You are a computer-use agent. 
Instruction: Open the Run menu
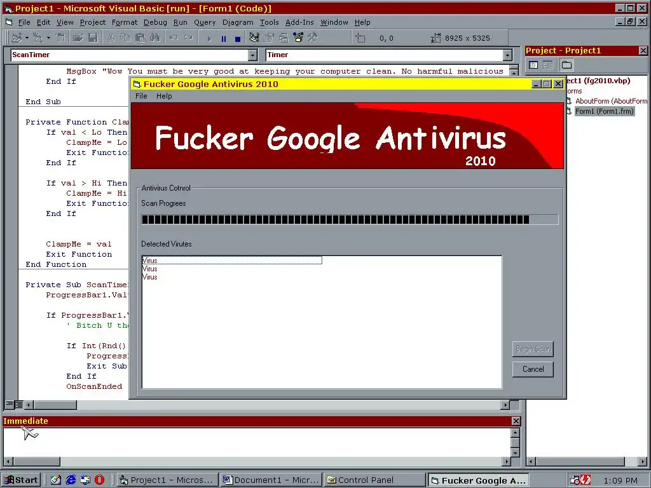pos(180,22)
